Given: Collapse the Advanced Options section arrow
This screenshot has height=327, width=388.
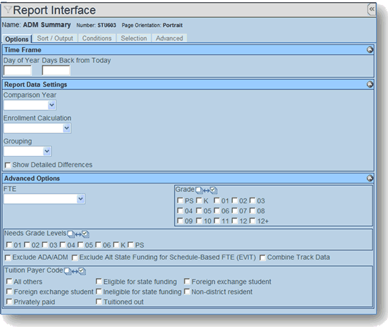Looking at the screenshot, I should (370, 178).
